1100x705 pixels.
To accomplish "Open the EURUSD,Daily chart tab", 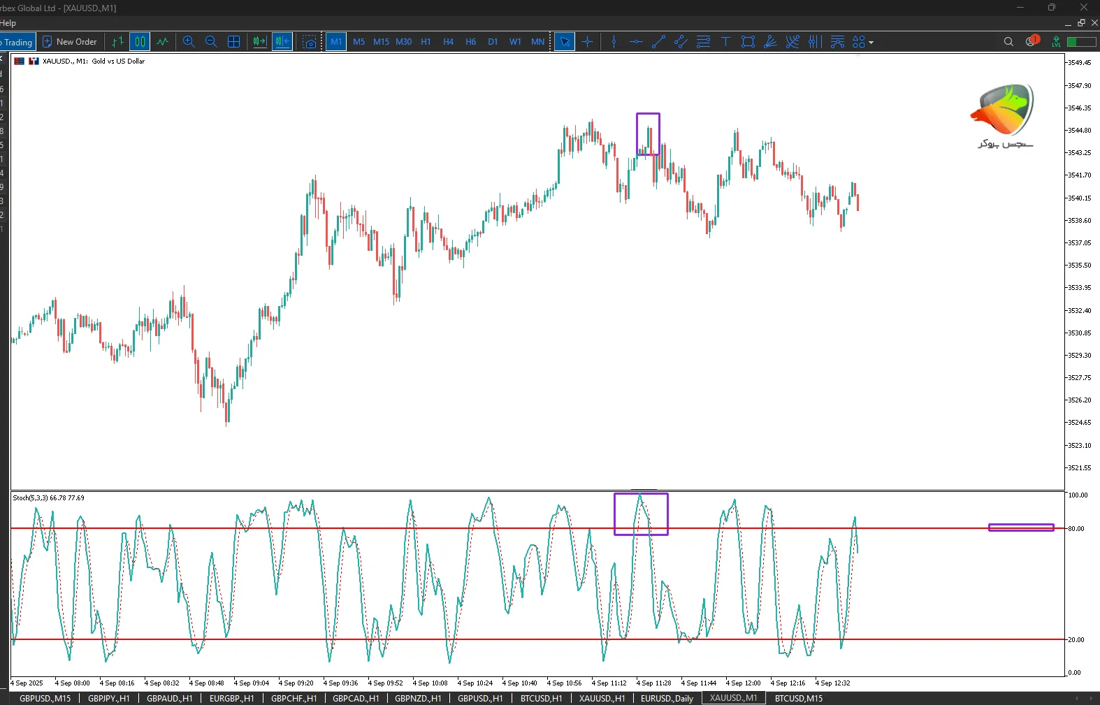I will click(x=667, y=698).
